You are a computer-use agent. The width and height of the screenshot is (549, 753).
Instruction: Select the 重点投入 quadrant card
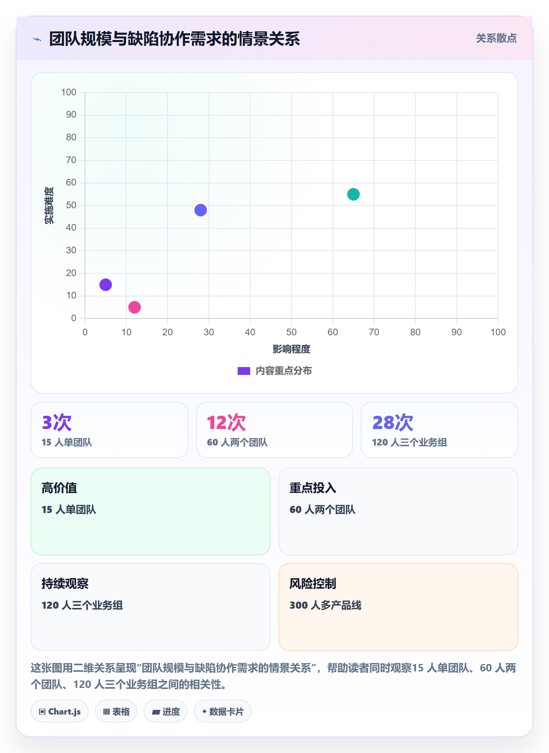point(398,511)
